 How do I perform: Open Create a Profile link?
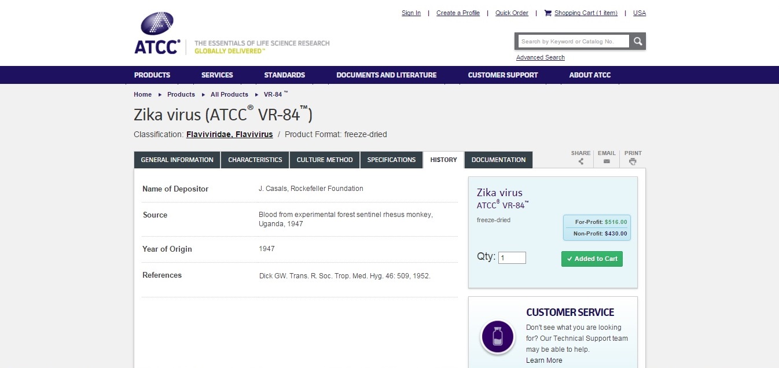pos(458,13)
